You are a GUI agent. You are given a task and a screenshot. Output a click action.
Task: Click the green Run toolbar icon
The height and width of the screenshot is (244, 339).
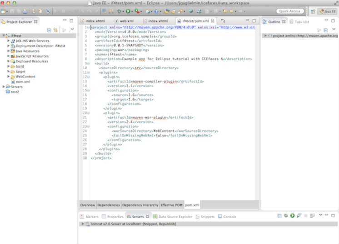(x=129, y=11)
